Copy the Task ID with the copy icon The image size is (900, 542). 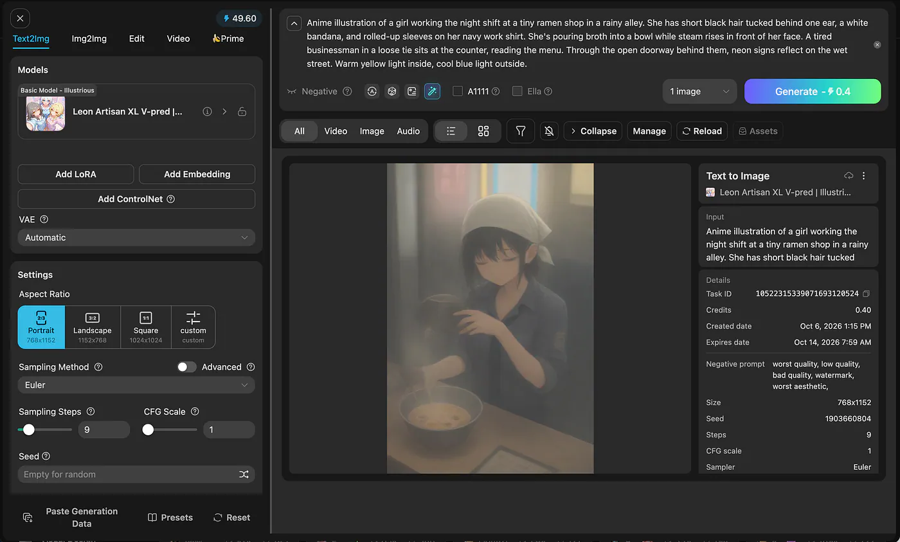pyautogui.click(x=866, y=294)
